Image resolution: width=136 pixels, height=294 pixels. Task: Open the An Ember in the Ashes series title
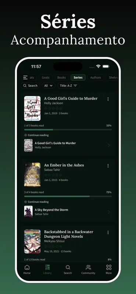pos(64,165)
